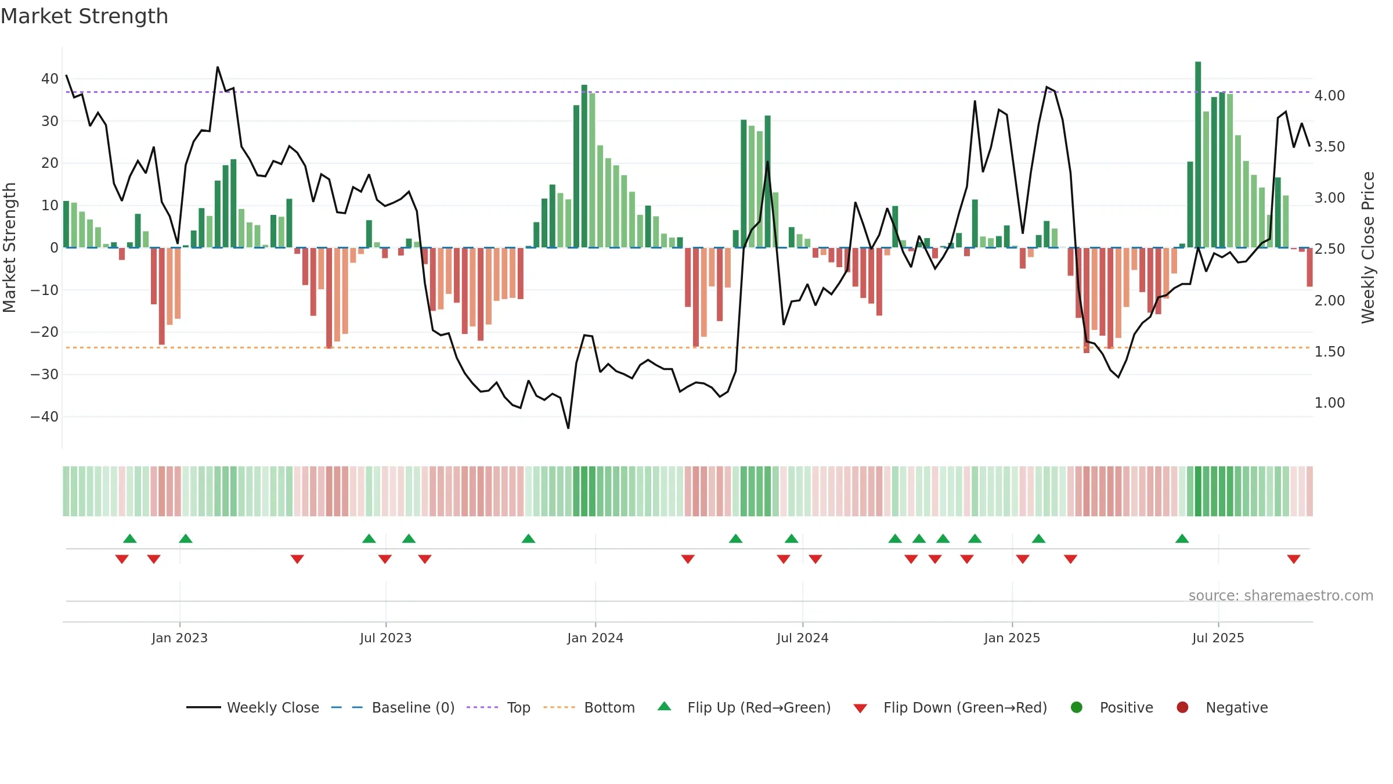Click the '4.00' price tick on right axis
Screen dimensions: 1393x784
pos(1330,95)
